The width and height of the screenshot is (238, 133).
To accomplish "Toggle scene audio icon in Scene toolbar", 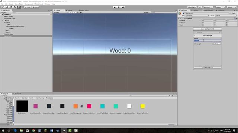I will 78,12.
